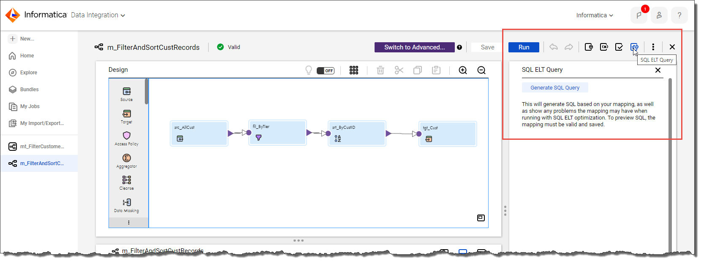Open the help question mark icon

pos(679,15)
